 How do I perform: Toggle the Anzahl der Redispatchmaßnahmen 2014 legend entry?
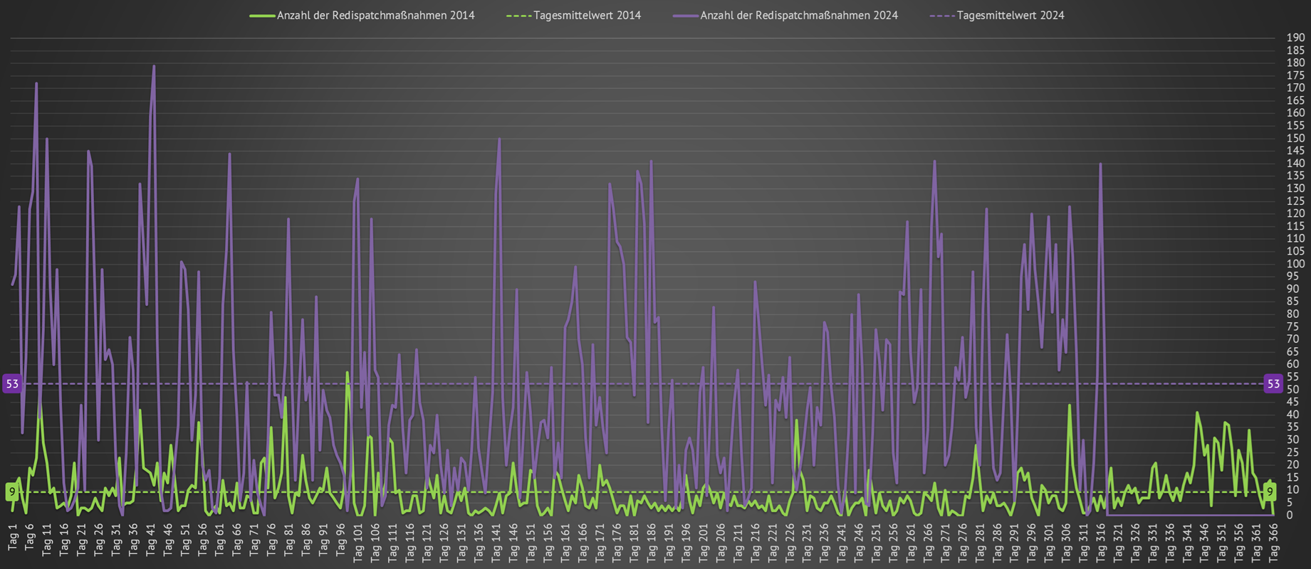tap(375, 16)
